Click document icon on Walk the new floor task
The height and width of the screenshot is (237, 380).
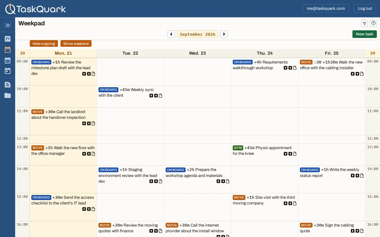(93, 154)
